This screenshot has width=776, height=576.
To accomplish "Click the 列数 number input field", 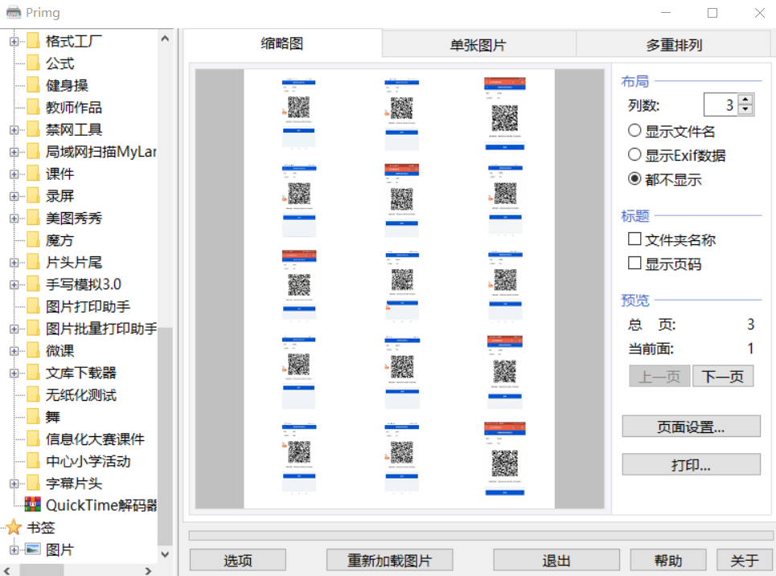I will (x=721, y=104).
